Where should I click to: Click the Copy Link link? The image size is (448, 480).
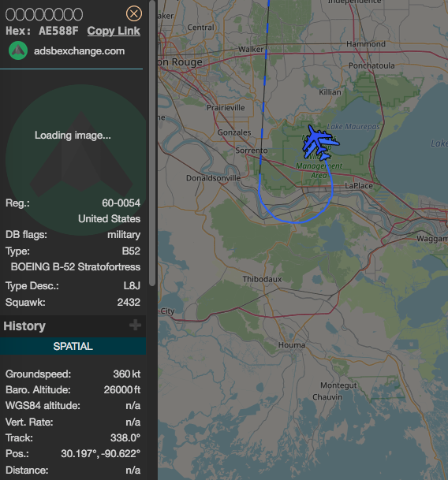click(x=114, y=31)
